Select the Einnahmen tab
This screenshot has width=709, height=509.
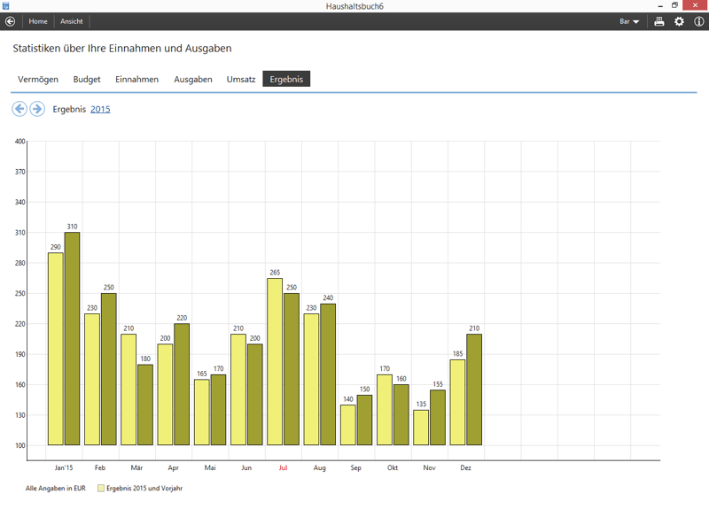(136, 79)
